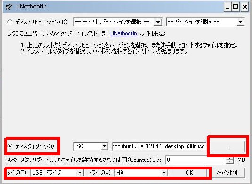Click the persistent space MB input field
This screenshot has height=184, width=252.
click(x=196, y=160)
